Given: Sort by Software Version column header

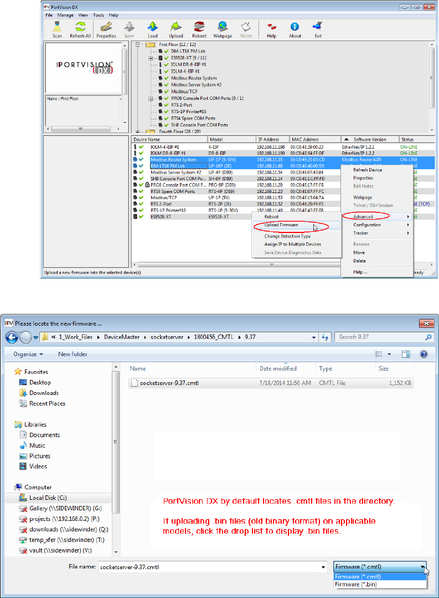Looking at the screenshot, I should (370, 140).
